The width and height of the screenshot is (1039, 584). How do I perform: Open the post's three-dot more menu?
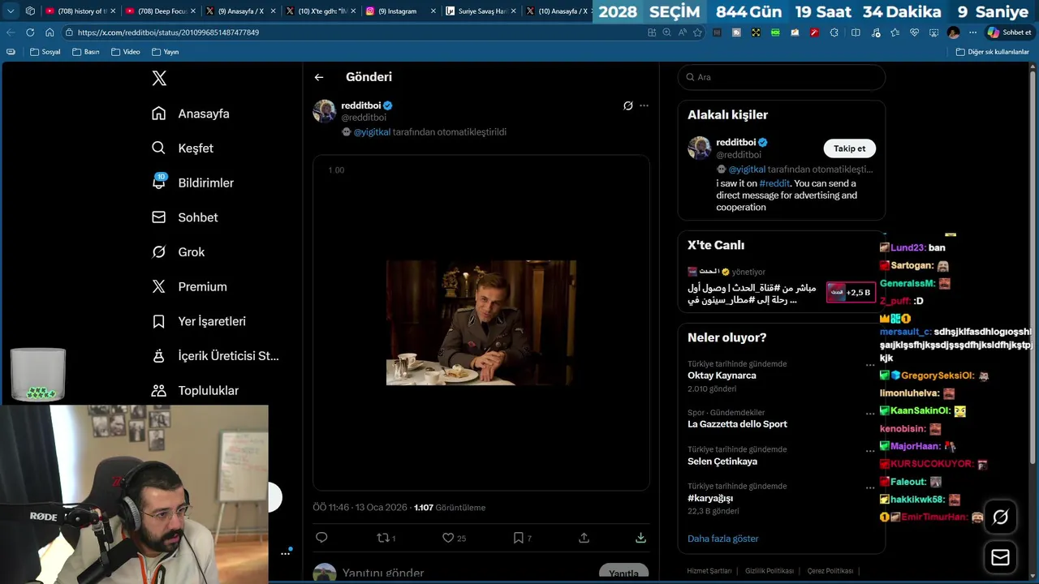pyautogui.click(x=644, y=105)
